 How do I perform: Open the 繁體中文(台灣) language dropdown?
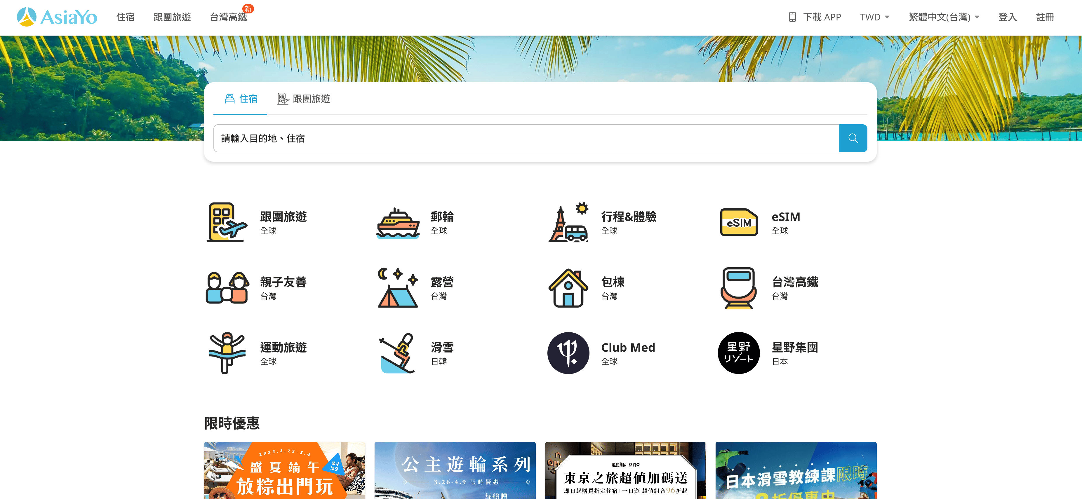(x=943, y=17)
